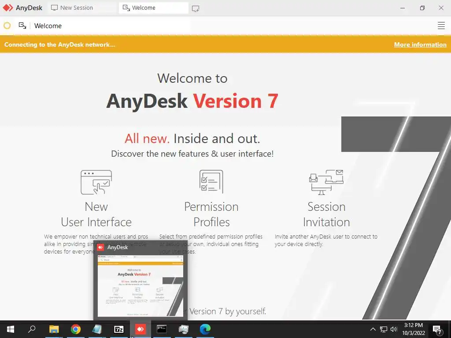The height and width of the screenshot is (338, 451).
Task: Click the network icon in the system tray
Action: [384, 329]
